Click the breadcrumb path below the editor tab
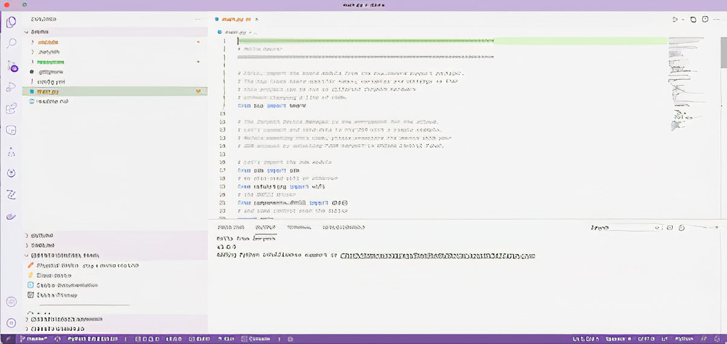 pos(237,31)
